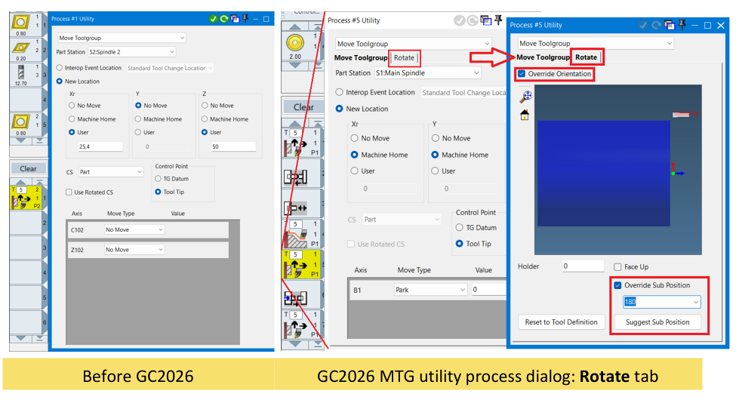Click window-stack icon in middle Process #5 title bar
Viewport: 736px width, 400px height.
486,20
